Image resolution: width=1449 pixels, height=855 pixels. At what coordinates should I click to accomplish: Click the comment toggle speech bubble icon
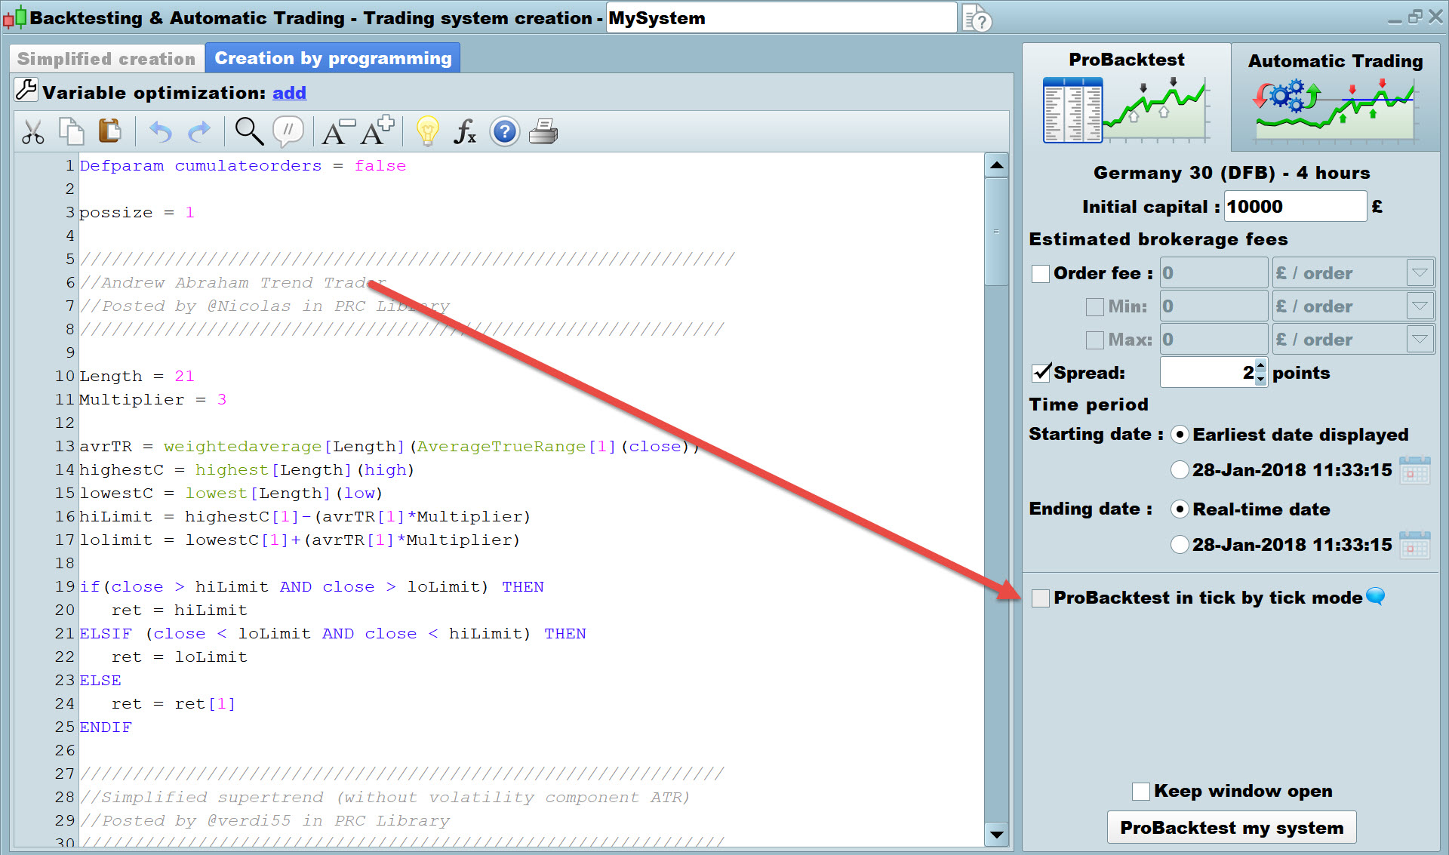click(288, 131)
